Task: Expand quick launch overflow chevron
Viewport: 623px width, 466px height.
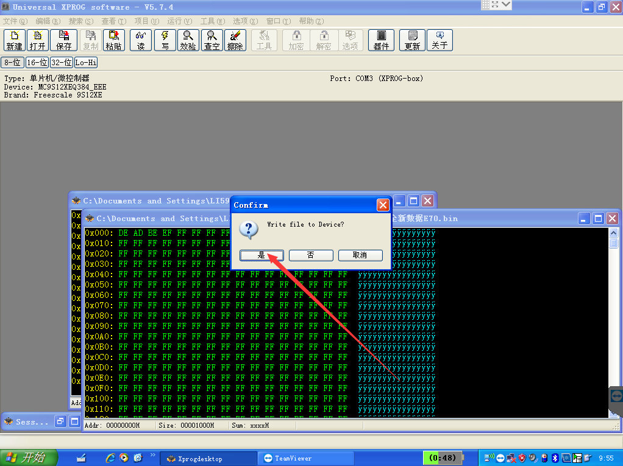Action: (153, 455)
